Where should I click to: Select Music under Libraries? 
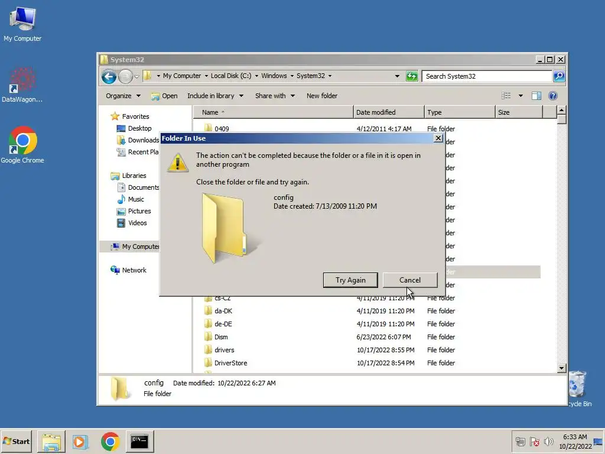(131, 199)
